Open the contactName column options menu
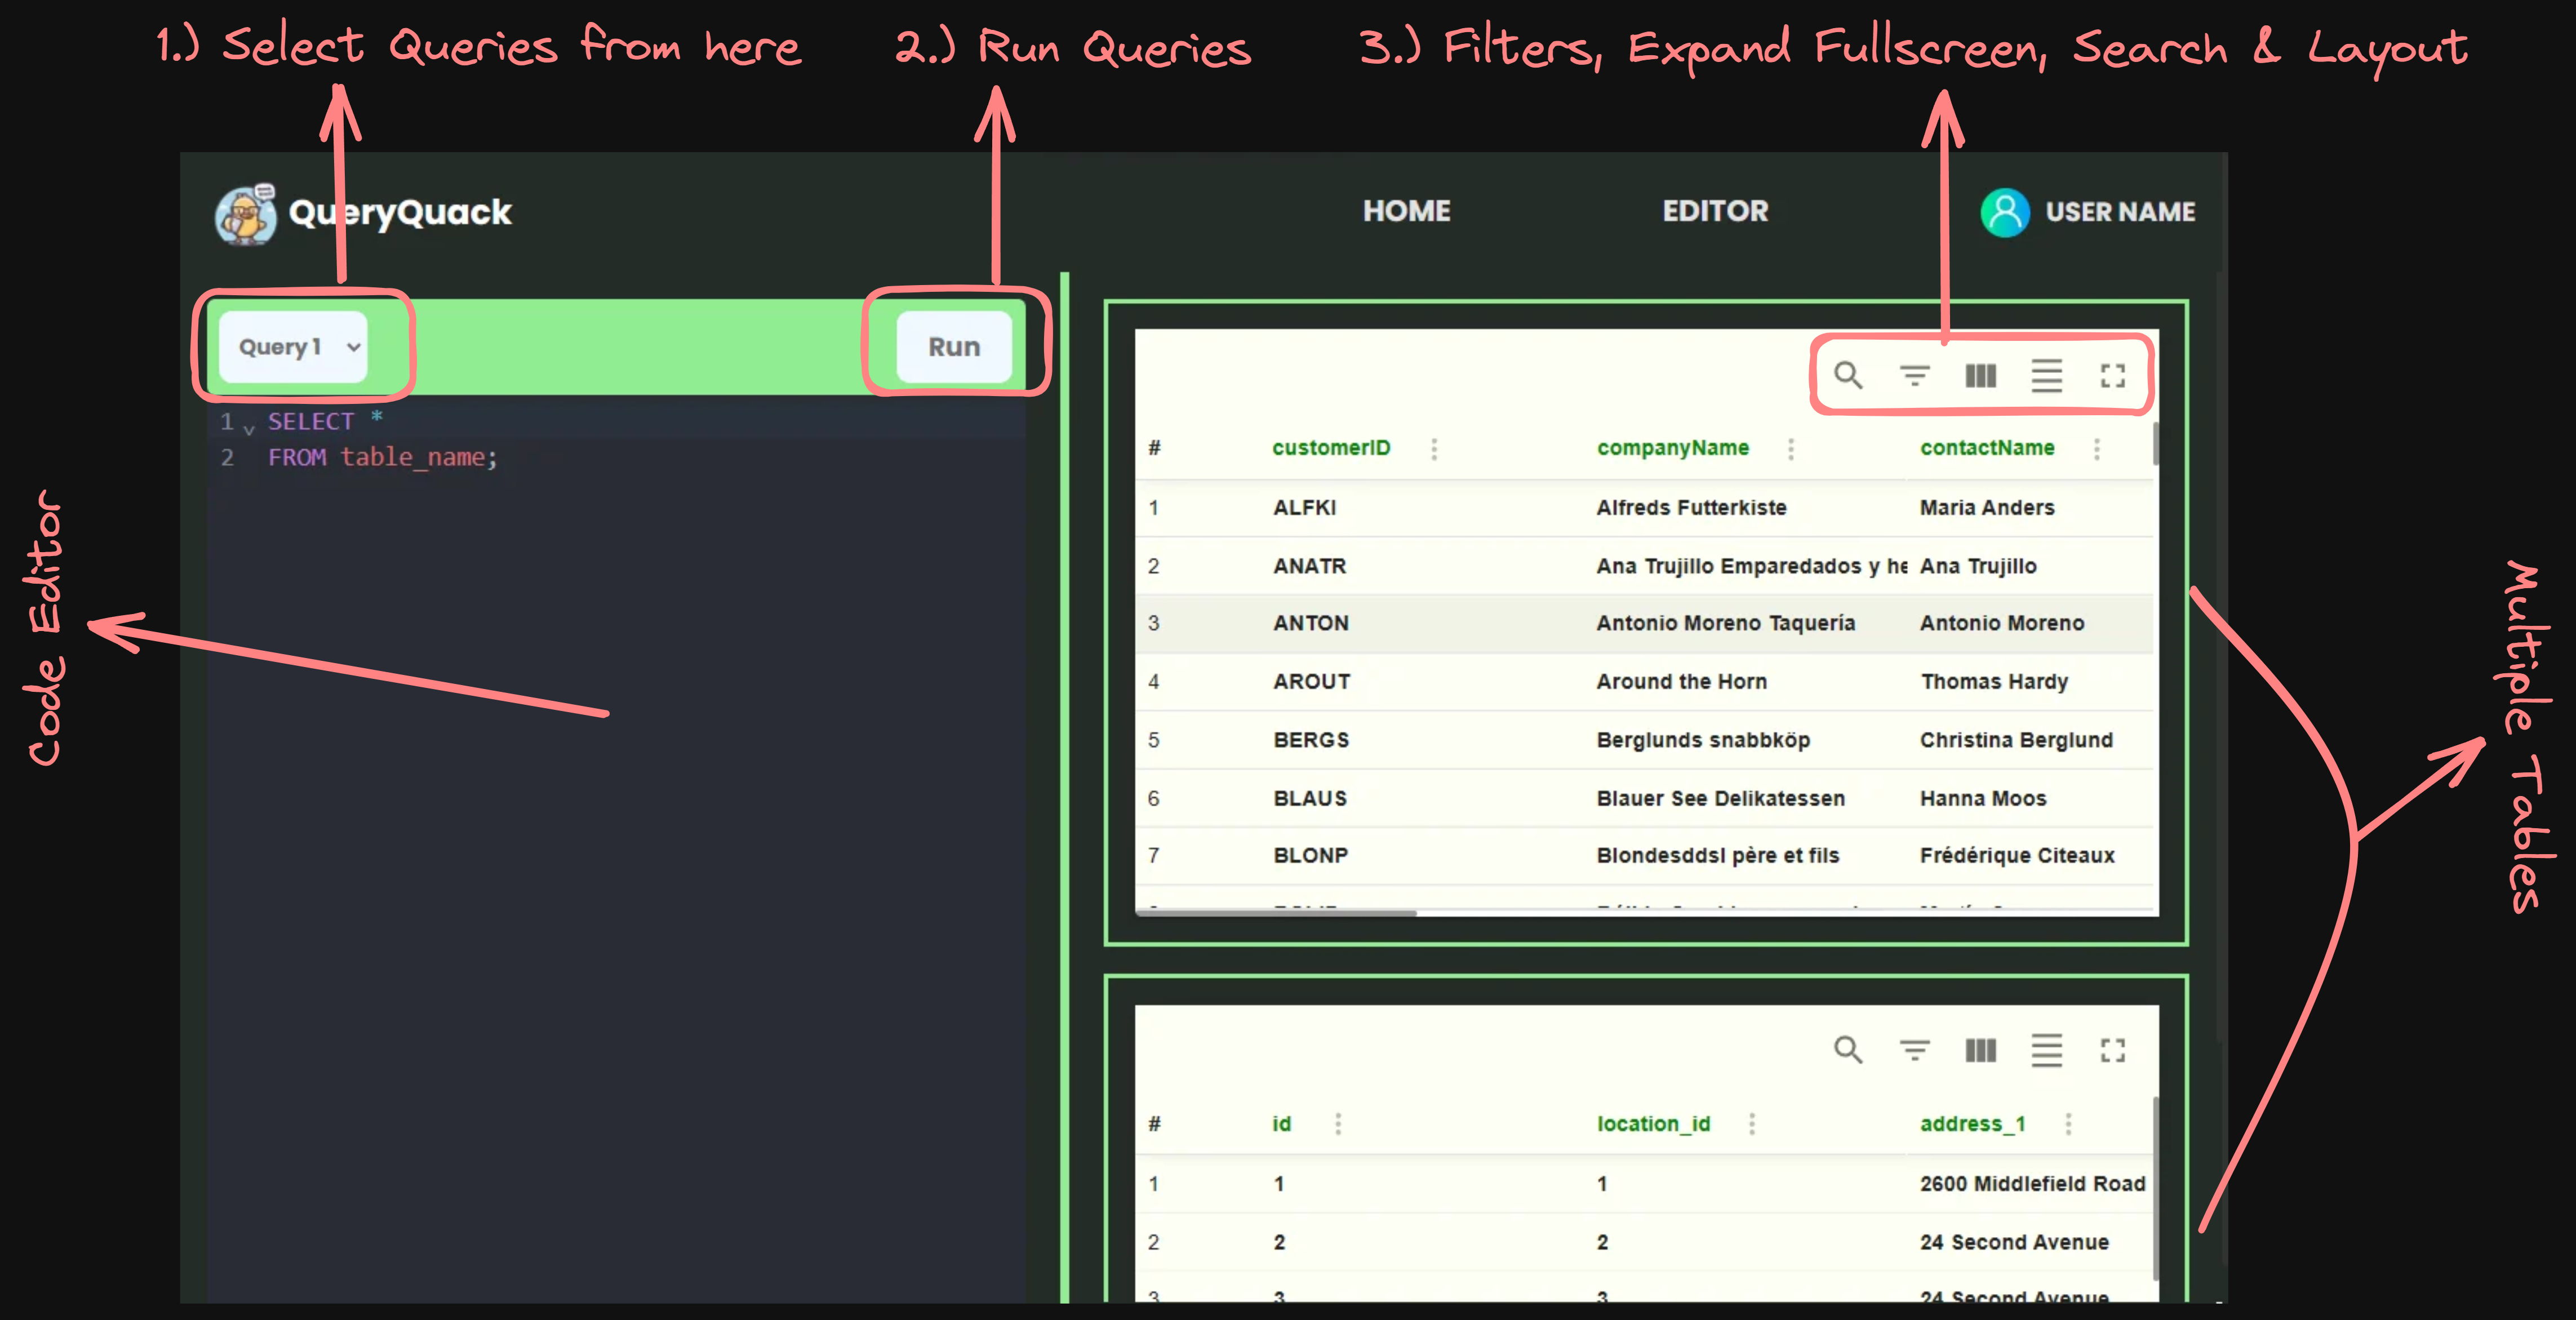The image size is (2576, 1320). click(2097, 449)
